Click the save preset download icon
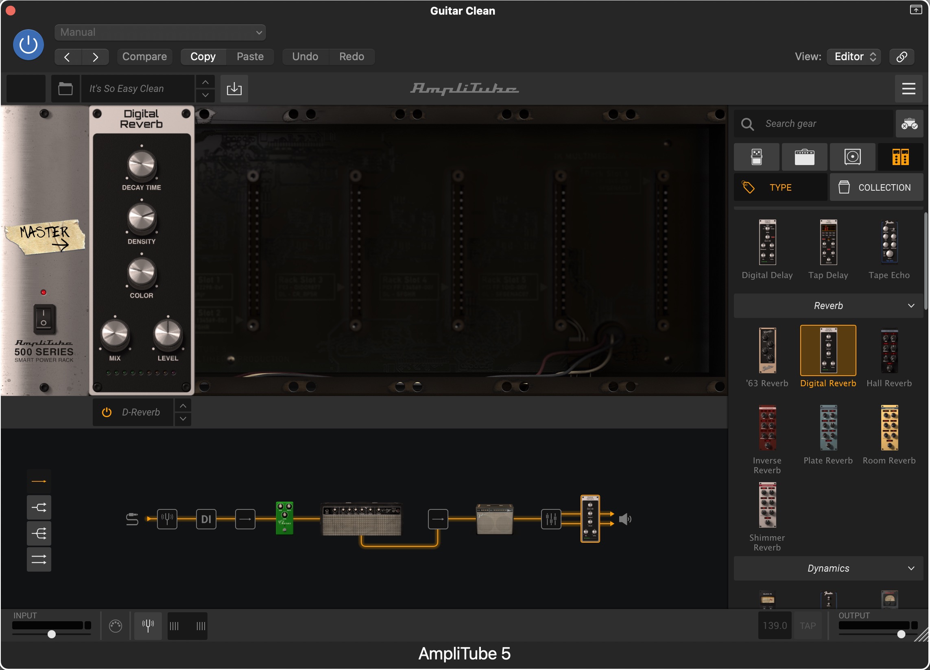The height and width of the screenshot is (670, 930). coord(234,89)
